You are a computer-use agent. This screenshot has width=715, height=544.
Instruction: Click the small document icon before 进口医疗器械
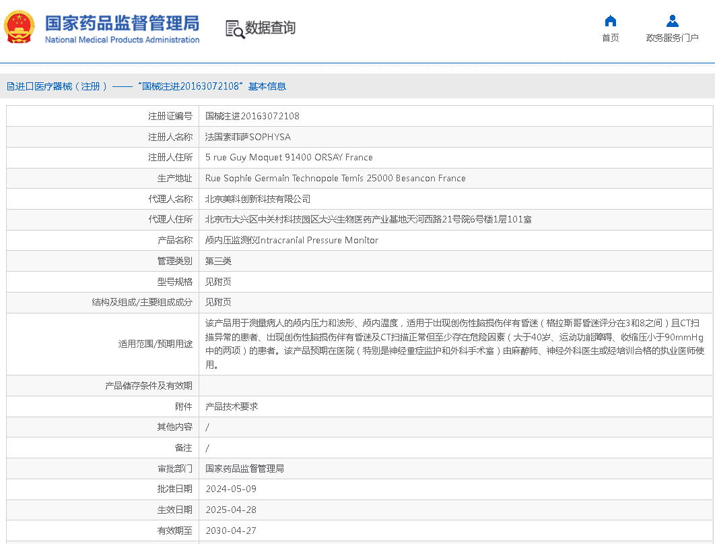point(10,86)
